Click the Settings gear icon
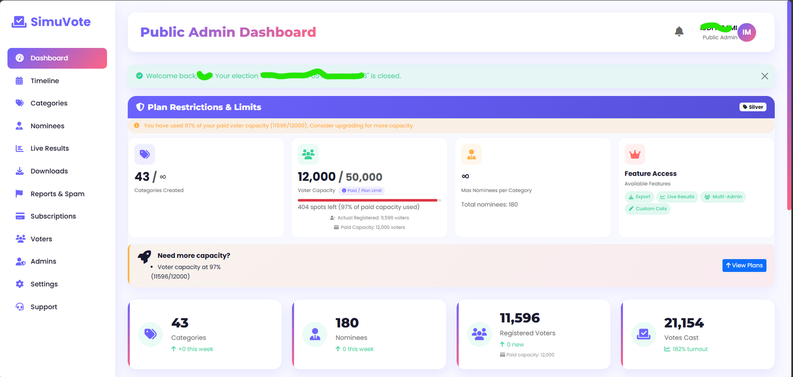This screenshot has width=793, height=377. 20,284
